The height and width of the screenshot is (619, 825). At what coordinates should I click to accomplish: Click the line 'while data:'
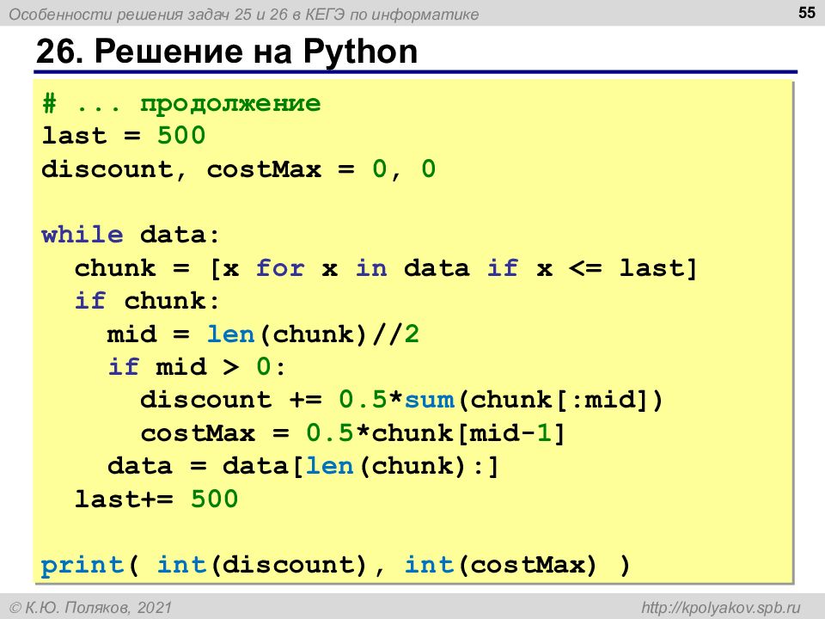(x=131, y=235)
